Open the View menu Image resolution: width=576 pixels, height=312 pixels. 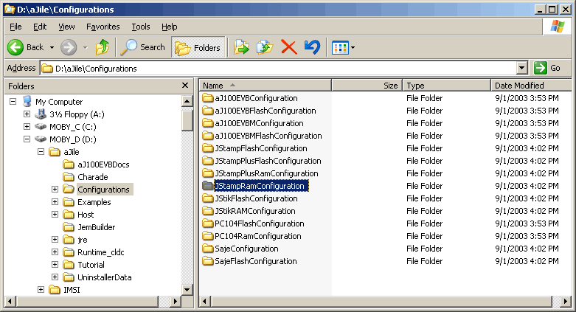[66, 27]
